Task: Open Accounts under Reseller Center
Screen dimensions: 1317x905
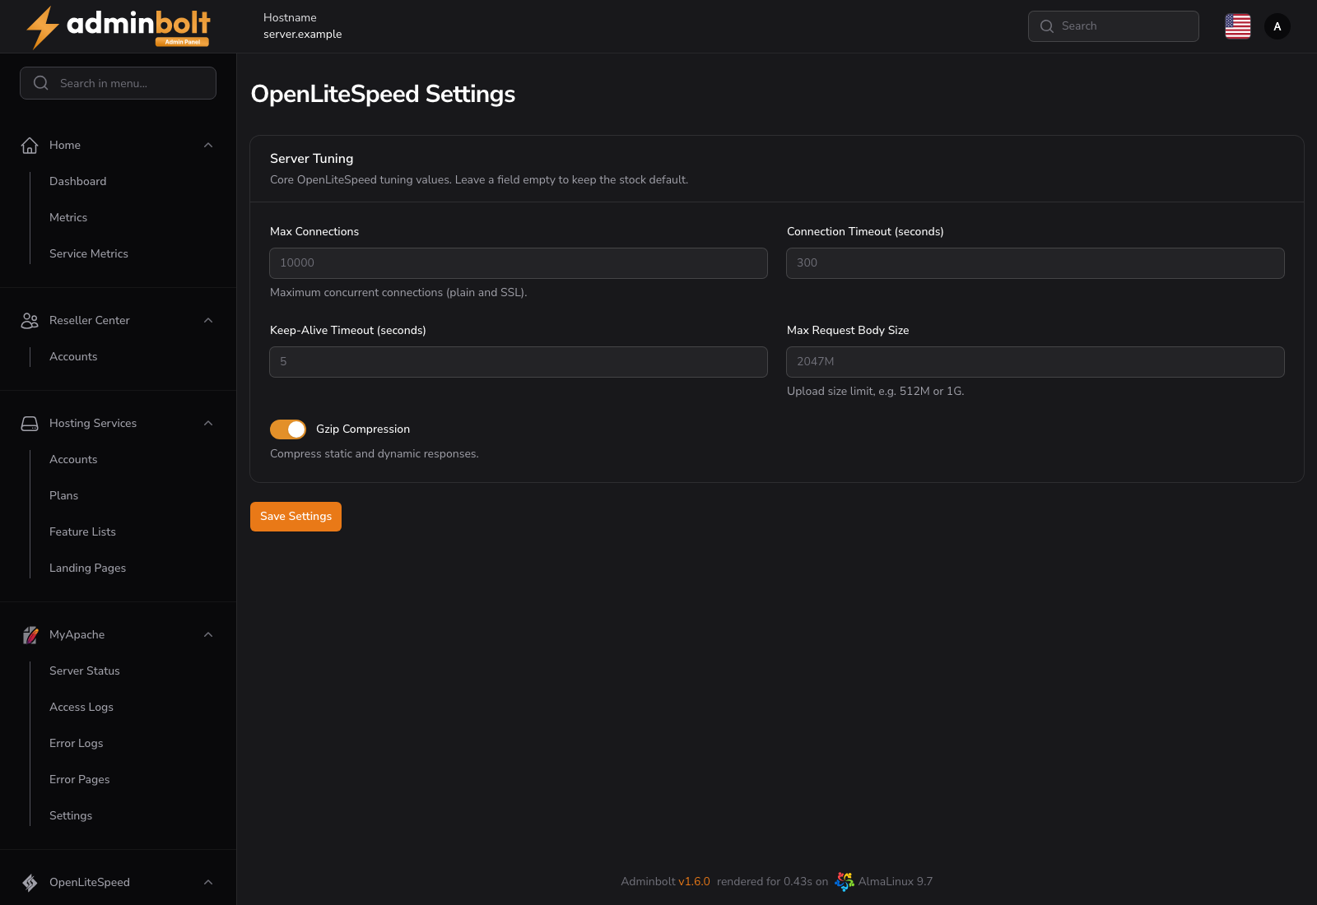Action: coord(73,356)
